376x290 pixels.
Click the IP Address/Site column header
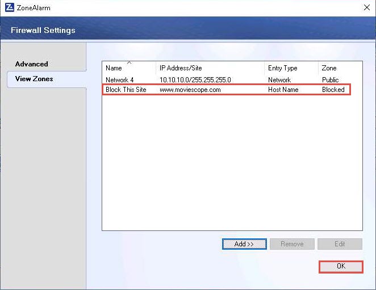coord(210,68)
